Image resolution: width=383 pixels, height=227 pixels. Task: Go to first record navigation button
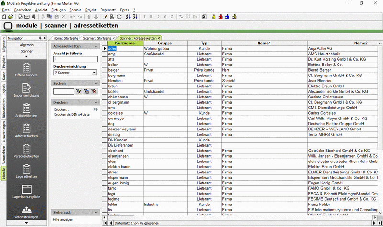coord(105,223)
